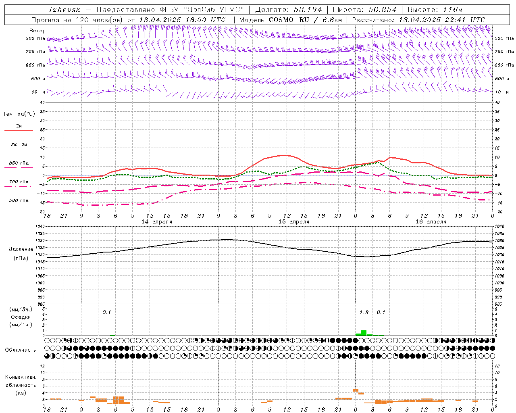Screen dimensions: 516x413
Task: Click the "Рассчитано: 13.04.2025 22:41 UTC" timestamp
Action: coord(418,20)
